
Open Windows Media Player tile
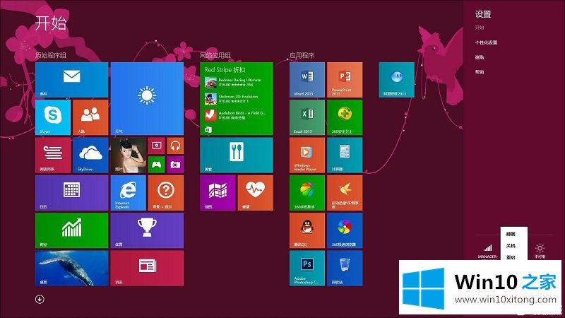coord(307,155)
